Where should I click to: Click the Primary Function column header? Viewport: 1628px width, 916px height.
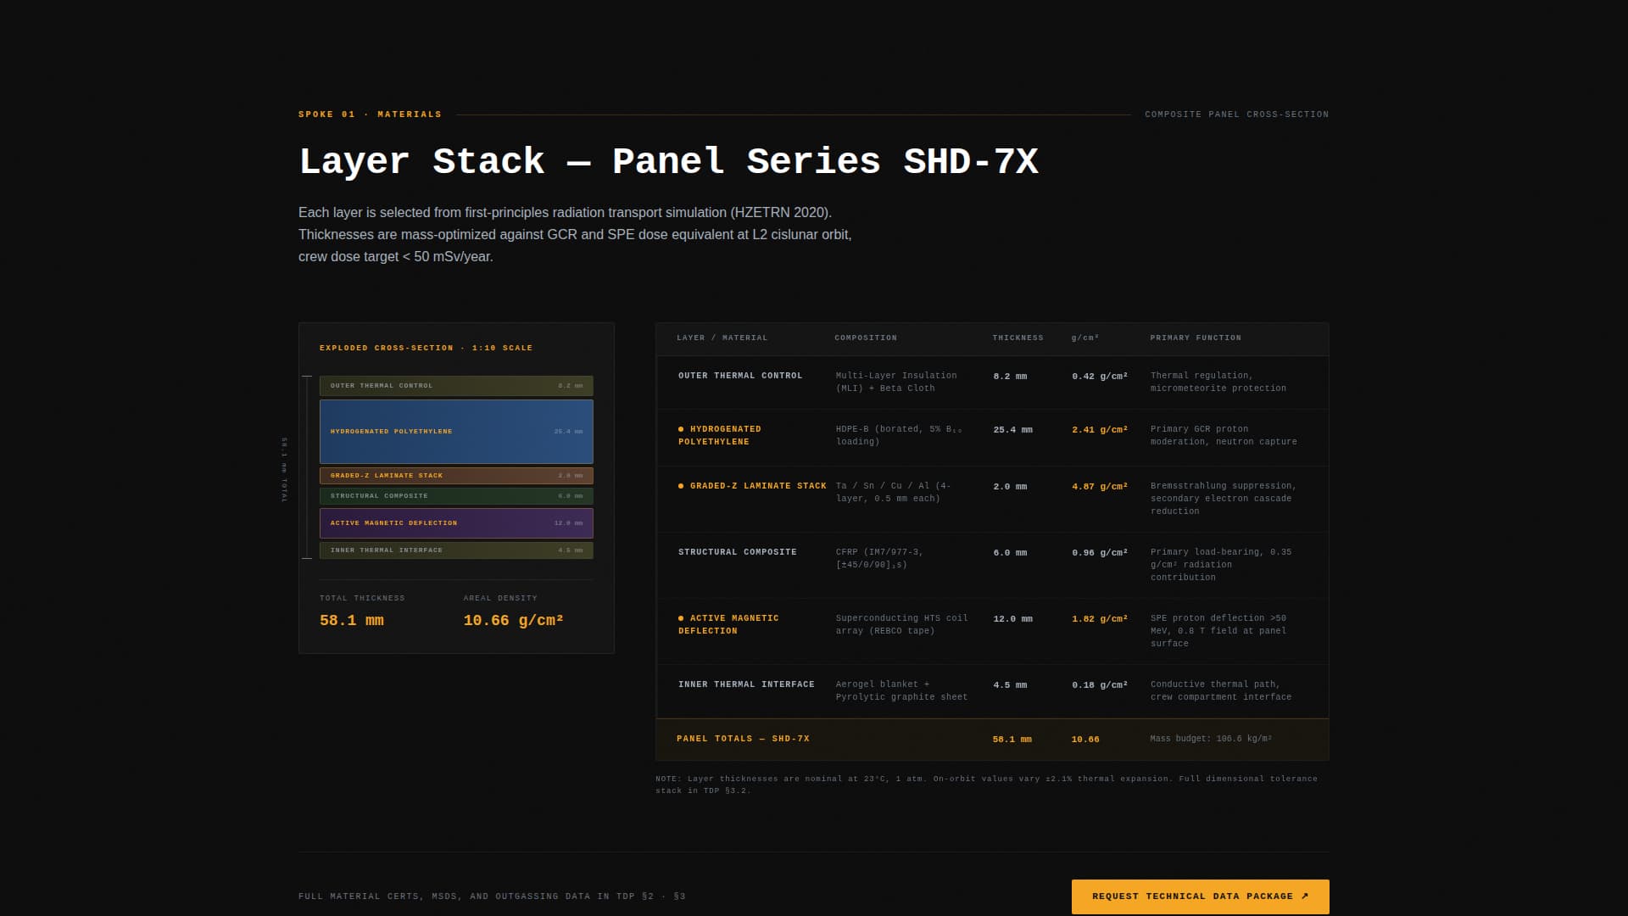pos(1195,338)
